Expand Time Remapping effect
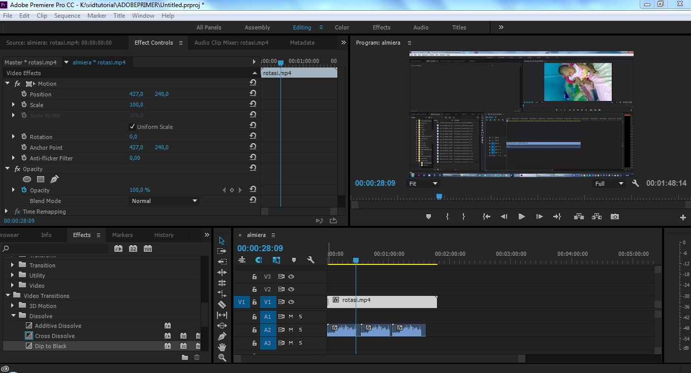Screen dimensions: 691x373 (7, 211)
